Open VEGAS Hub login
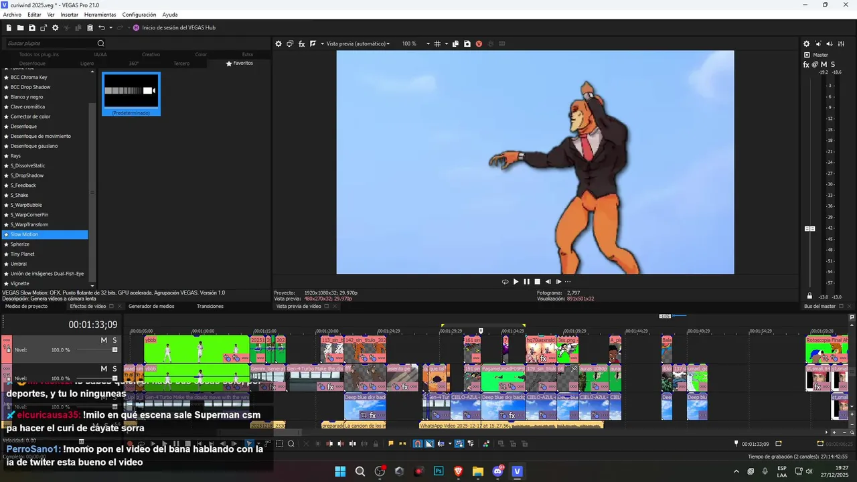 [x=174, y=27]
